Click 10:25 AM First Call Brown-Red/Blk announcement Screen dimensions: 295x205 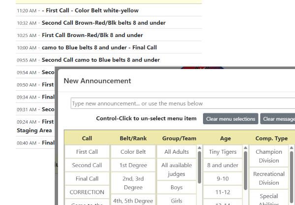(x=109, y=35)
